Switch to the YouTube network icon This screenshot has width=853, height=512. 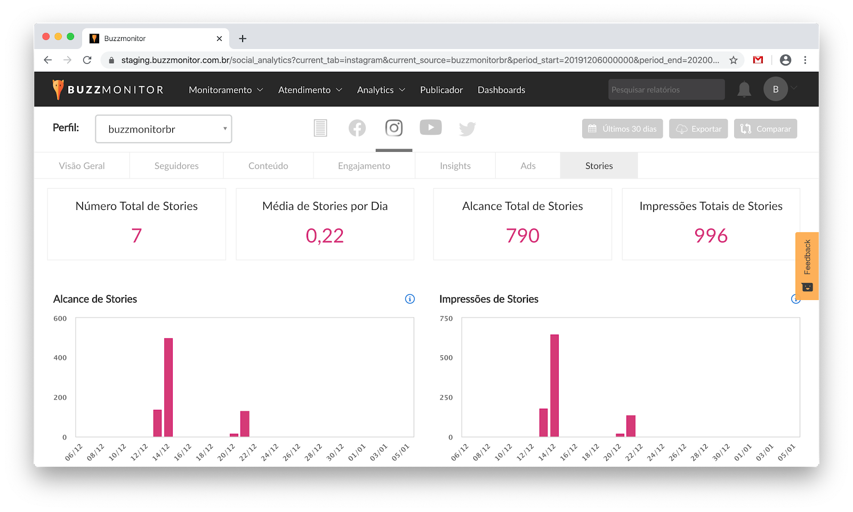tap(430, 127)
